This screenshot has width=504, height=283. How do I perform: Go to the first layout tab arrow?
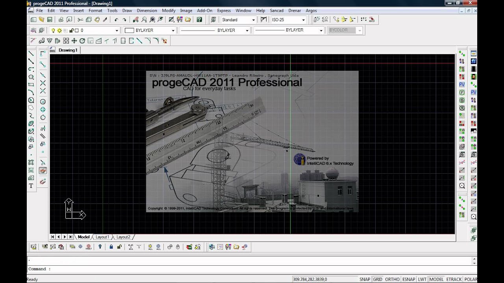point(53,237)
